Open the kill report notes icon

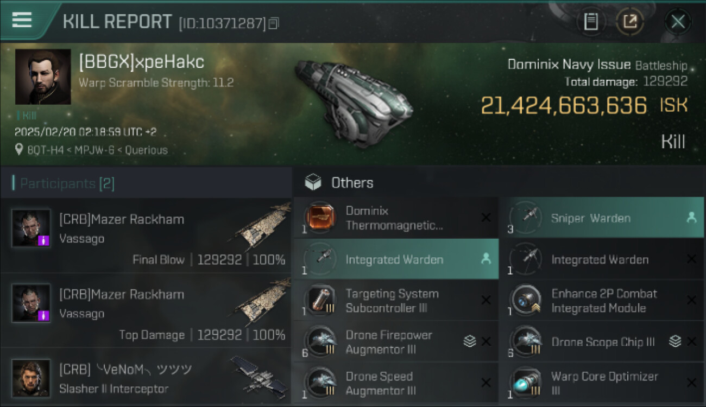[591, 22]
